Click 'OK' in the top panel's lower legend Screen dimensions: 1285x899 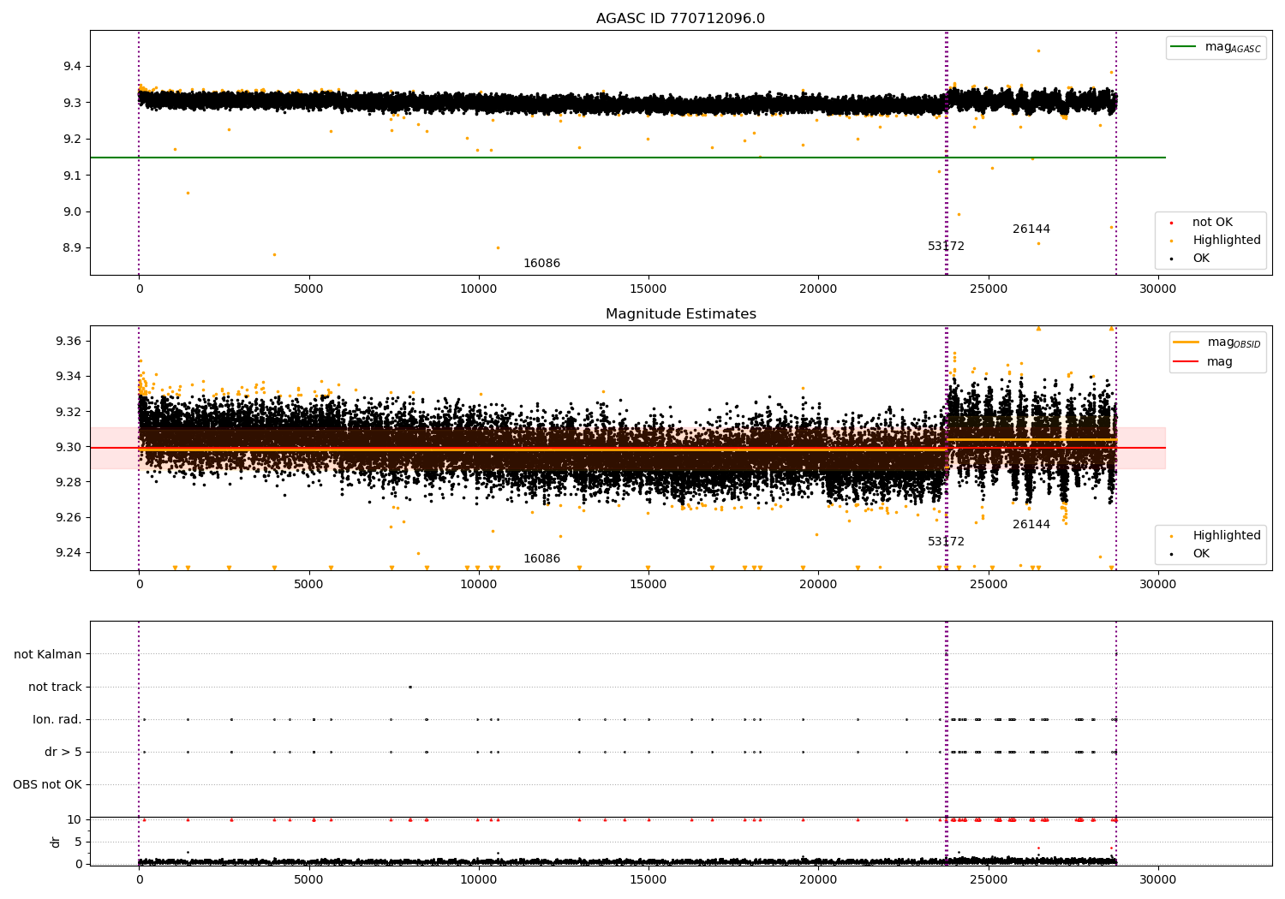point(1201,259)
